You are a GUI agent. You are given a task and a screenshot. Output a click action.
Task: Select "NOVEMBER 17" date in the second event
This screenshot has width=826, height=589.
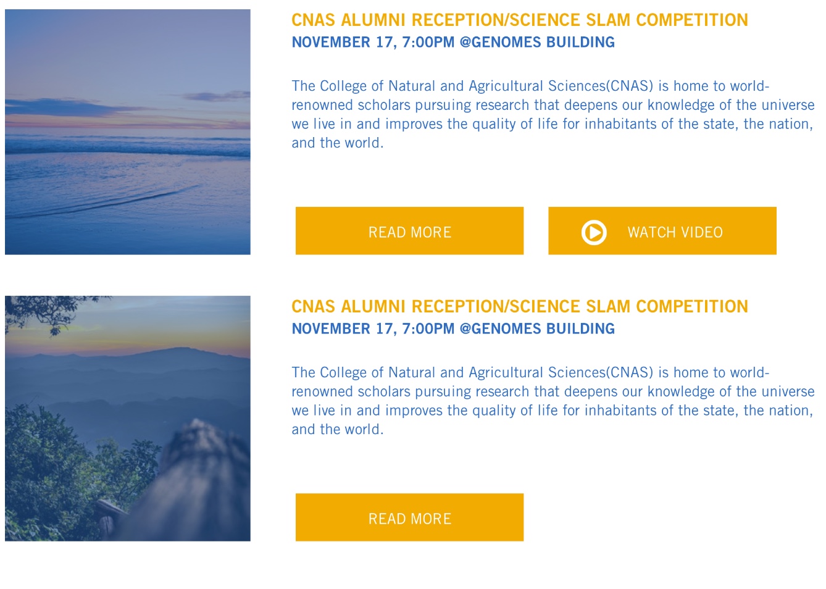point(342,328)
